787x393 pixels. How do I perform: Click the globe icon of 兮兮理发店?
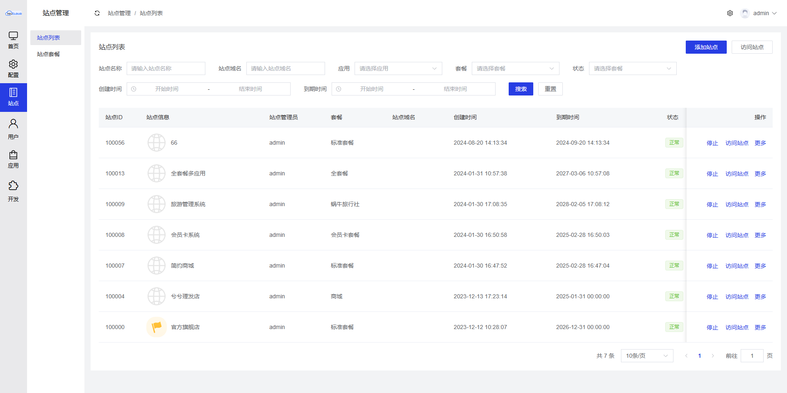157,296
